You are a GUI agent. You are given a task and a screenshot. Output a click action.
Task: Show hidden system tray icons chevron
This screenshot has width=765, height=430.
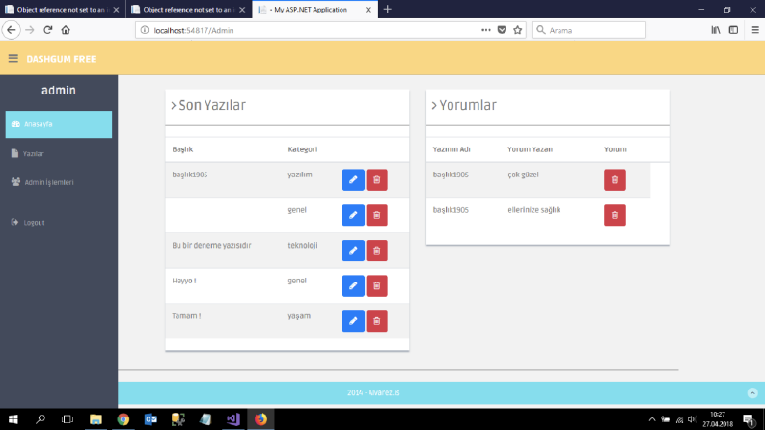tap(652, 419)
